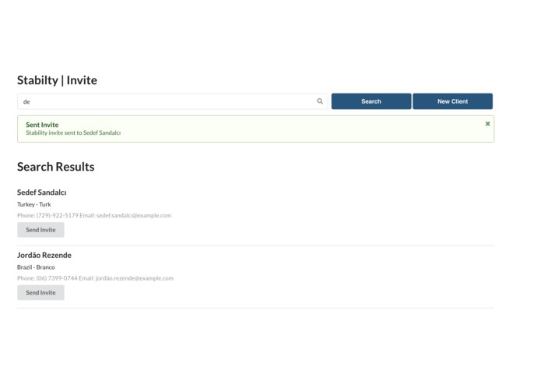Open the New Client form
The height and width of the screenshot is (385, 541).
pyautogui.click(x=453, y=101)
